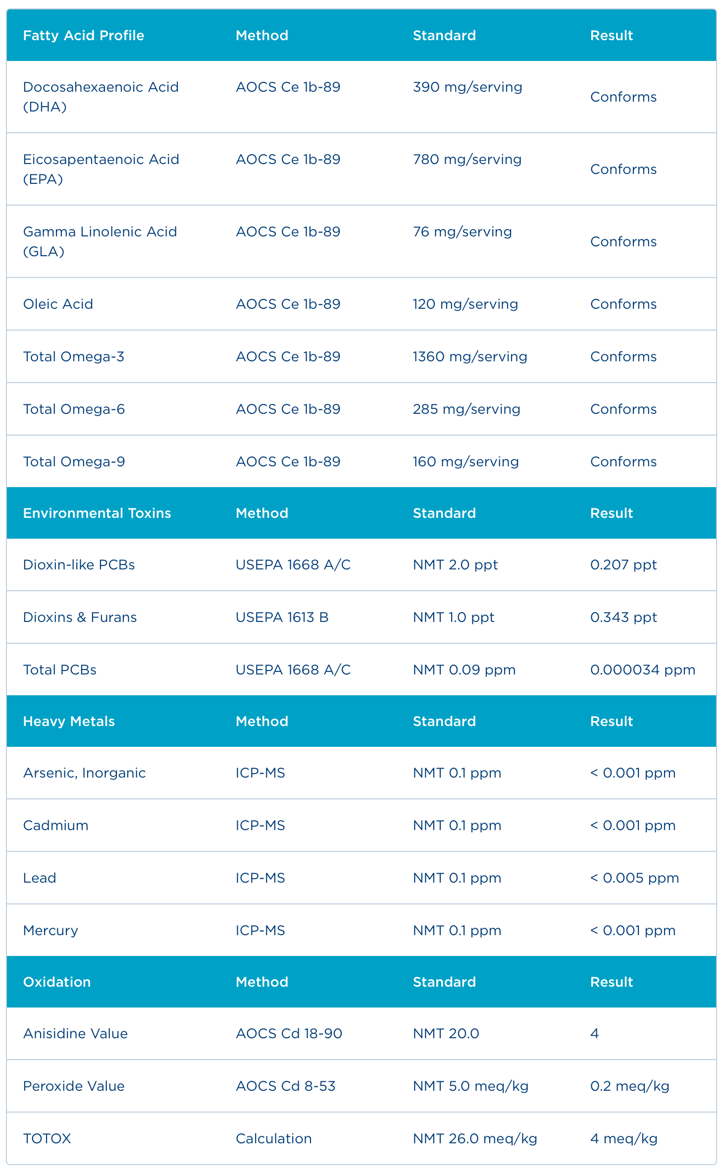Click the 76 mg/serving standard for GLA
The width and height of the screenshot is (723, 1175).
pyautogui.click(x=462, y=232)
